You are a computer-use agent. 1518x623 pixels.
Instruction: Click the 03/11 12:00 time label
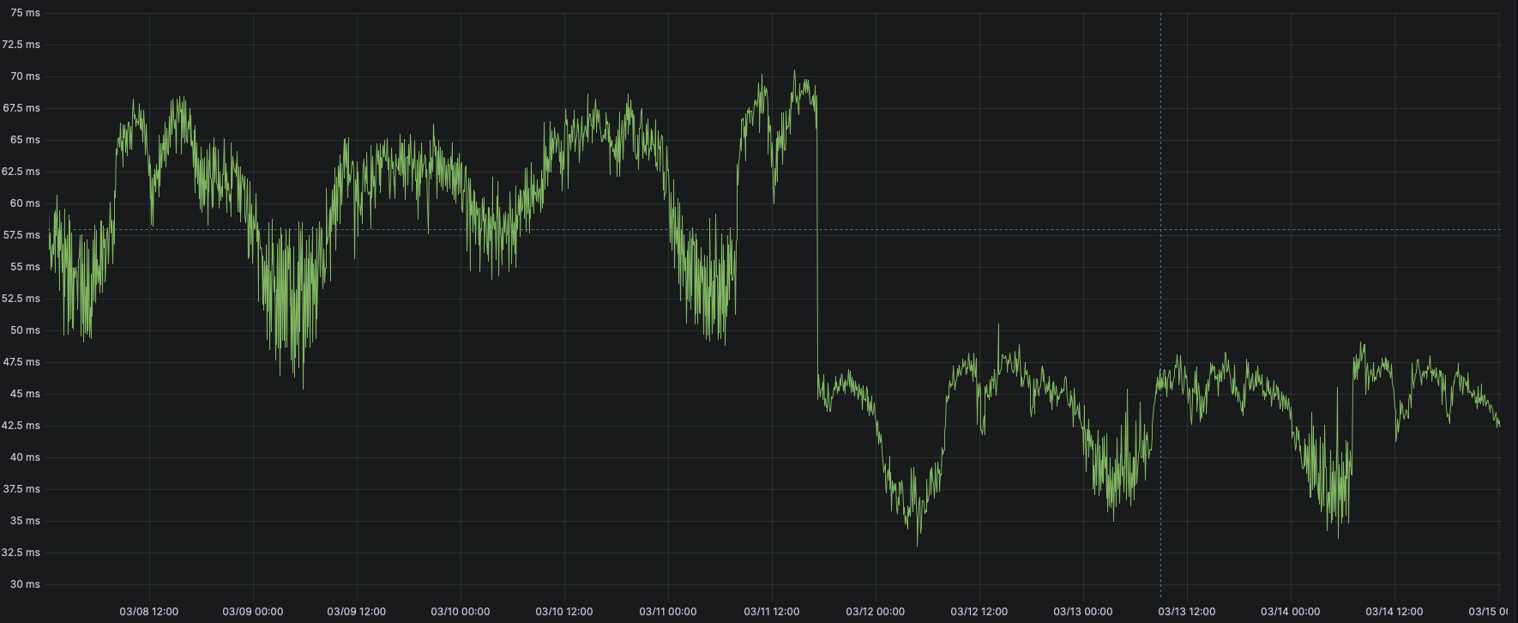tap(772, 612)
